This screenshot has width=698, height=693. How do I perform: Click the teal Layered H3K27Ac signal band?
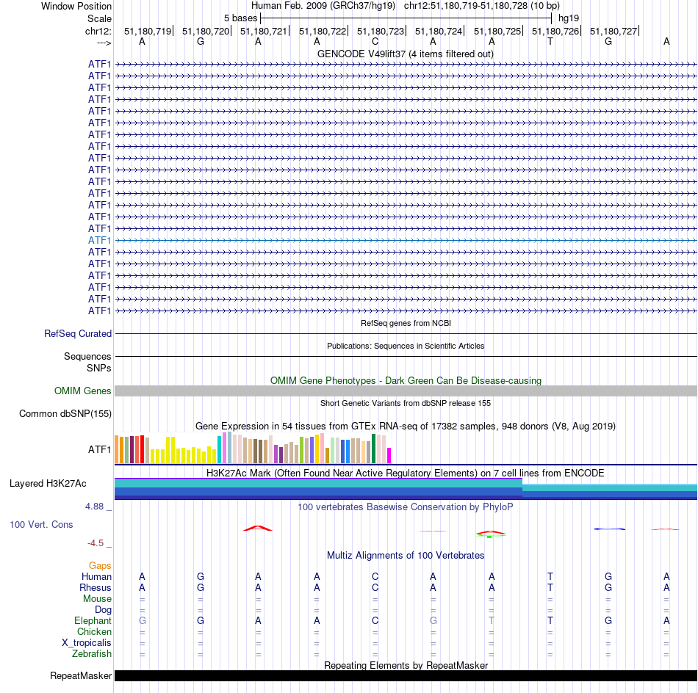pyautogui.click(x=318, y=484)
